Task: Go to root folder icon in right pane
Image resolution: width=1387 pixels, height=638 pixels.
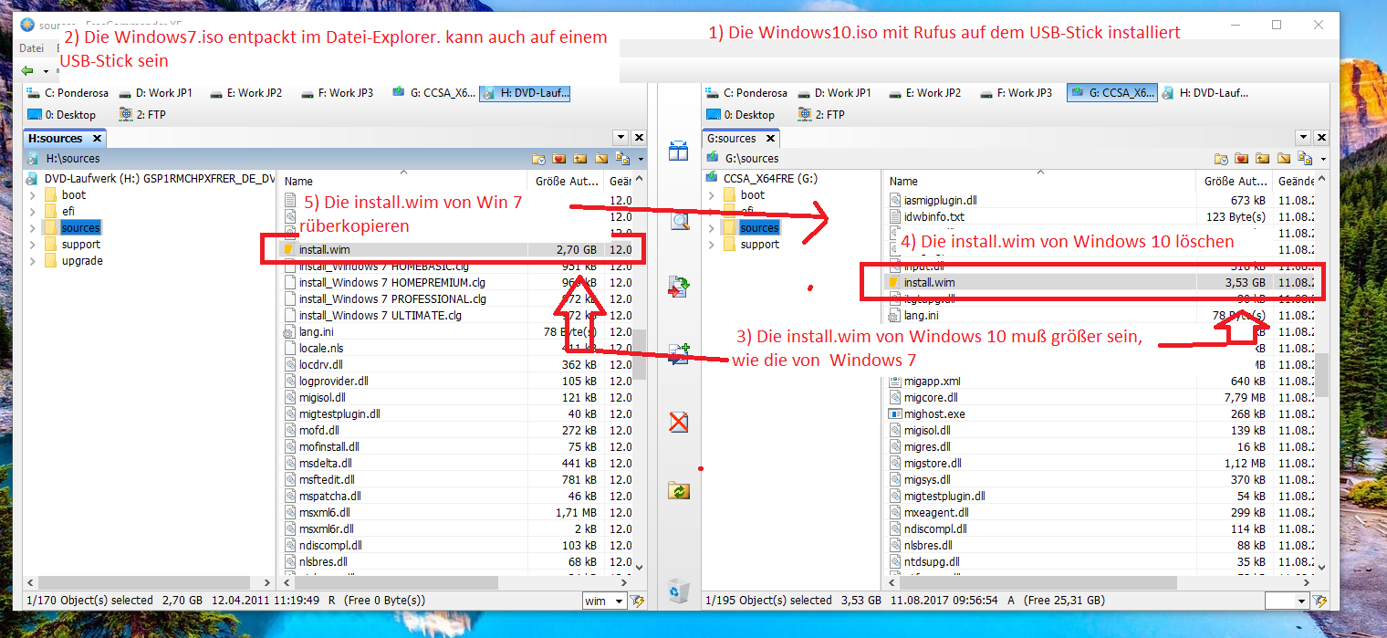Action: pyautogui.click(x=1284, y=159)
